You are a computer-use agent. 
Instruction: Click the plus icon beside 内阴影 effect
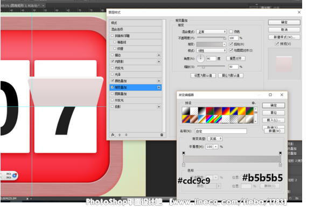(159, 61)
